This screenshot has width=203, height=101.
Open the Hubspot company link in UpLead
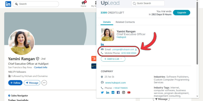click(121, 37)
